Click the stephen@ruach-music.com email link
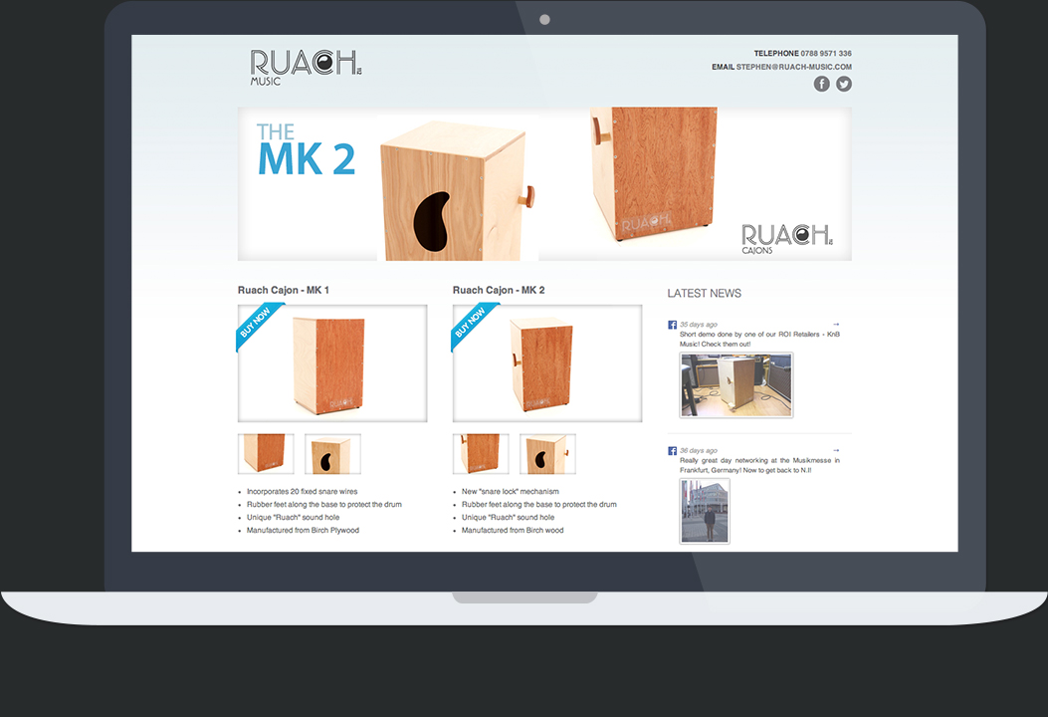 [x=793, y=67]
